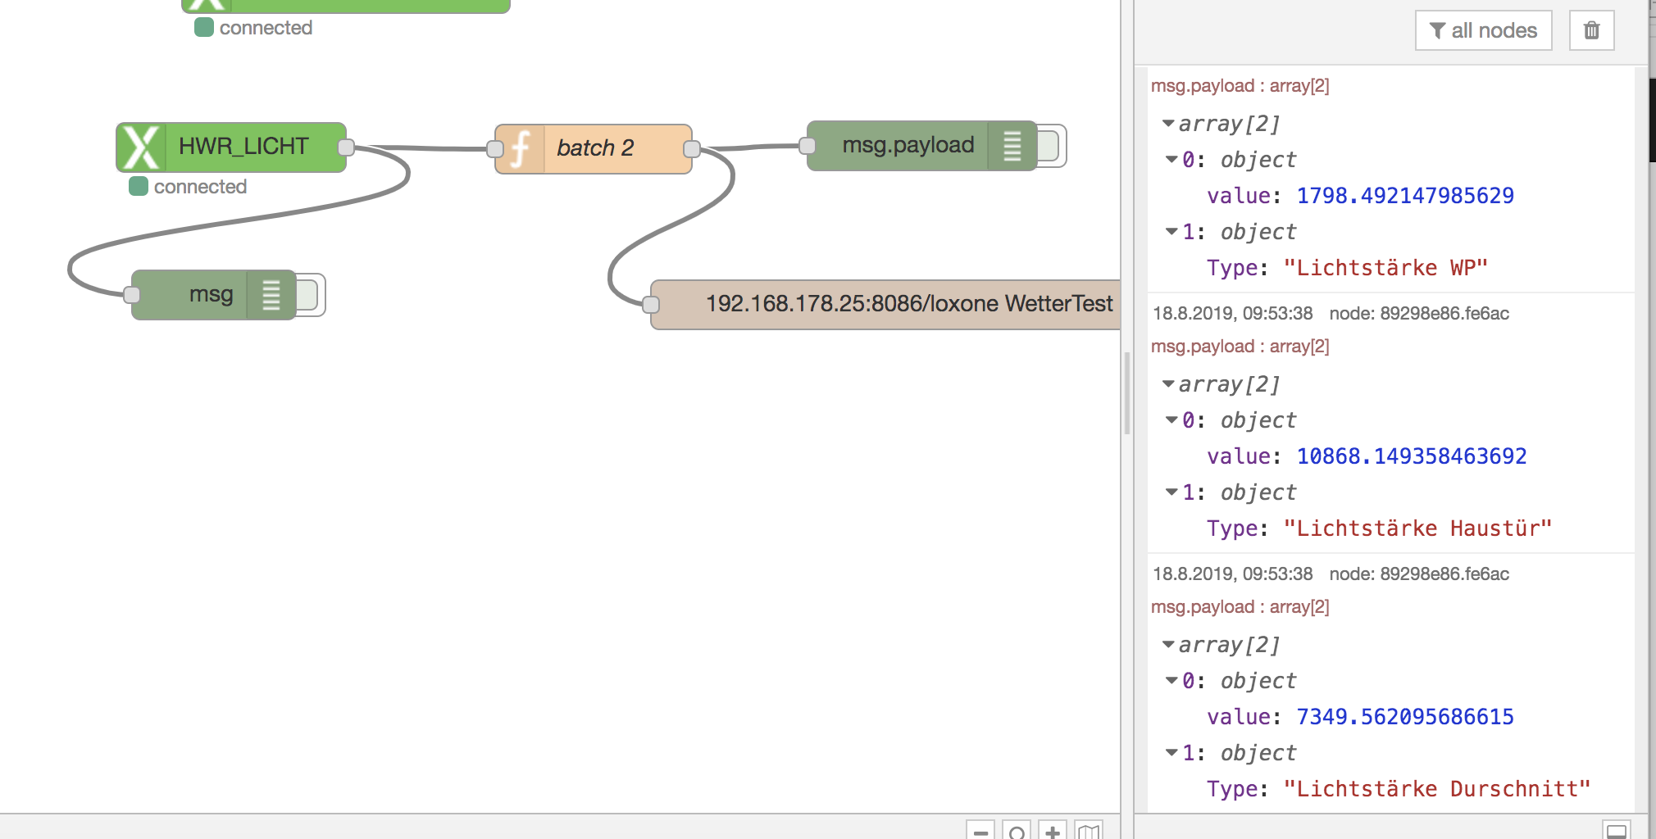
Task: Clear debug messages with trash icon
Action: pos(1591,30)
